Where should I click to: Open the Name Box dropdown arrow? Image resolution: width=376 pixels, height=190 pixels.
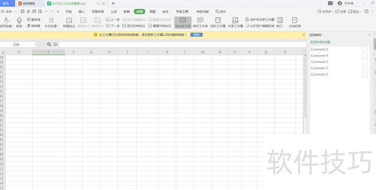click(x=35, y=45)
